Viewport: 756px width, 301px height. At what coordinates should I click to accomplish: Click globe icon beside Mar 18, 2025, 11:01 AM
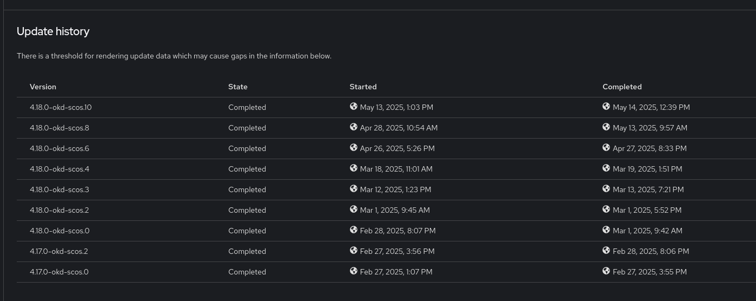click(354, 168)
